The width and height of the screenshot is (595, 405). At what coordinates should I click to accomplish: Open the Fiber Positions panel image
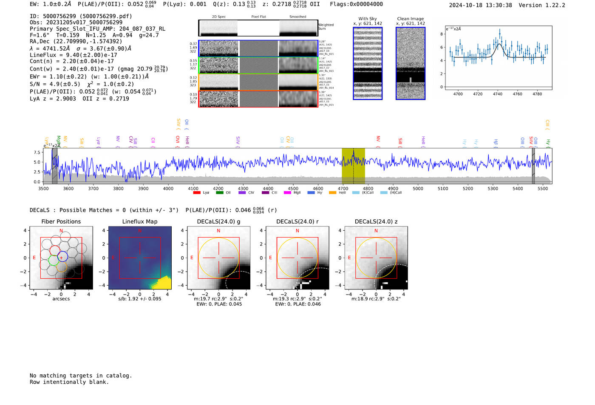pyautogui.click(x=61, y=258)
